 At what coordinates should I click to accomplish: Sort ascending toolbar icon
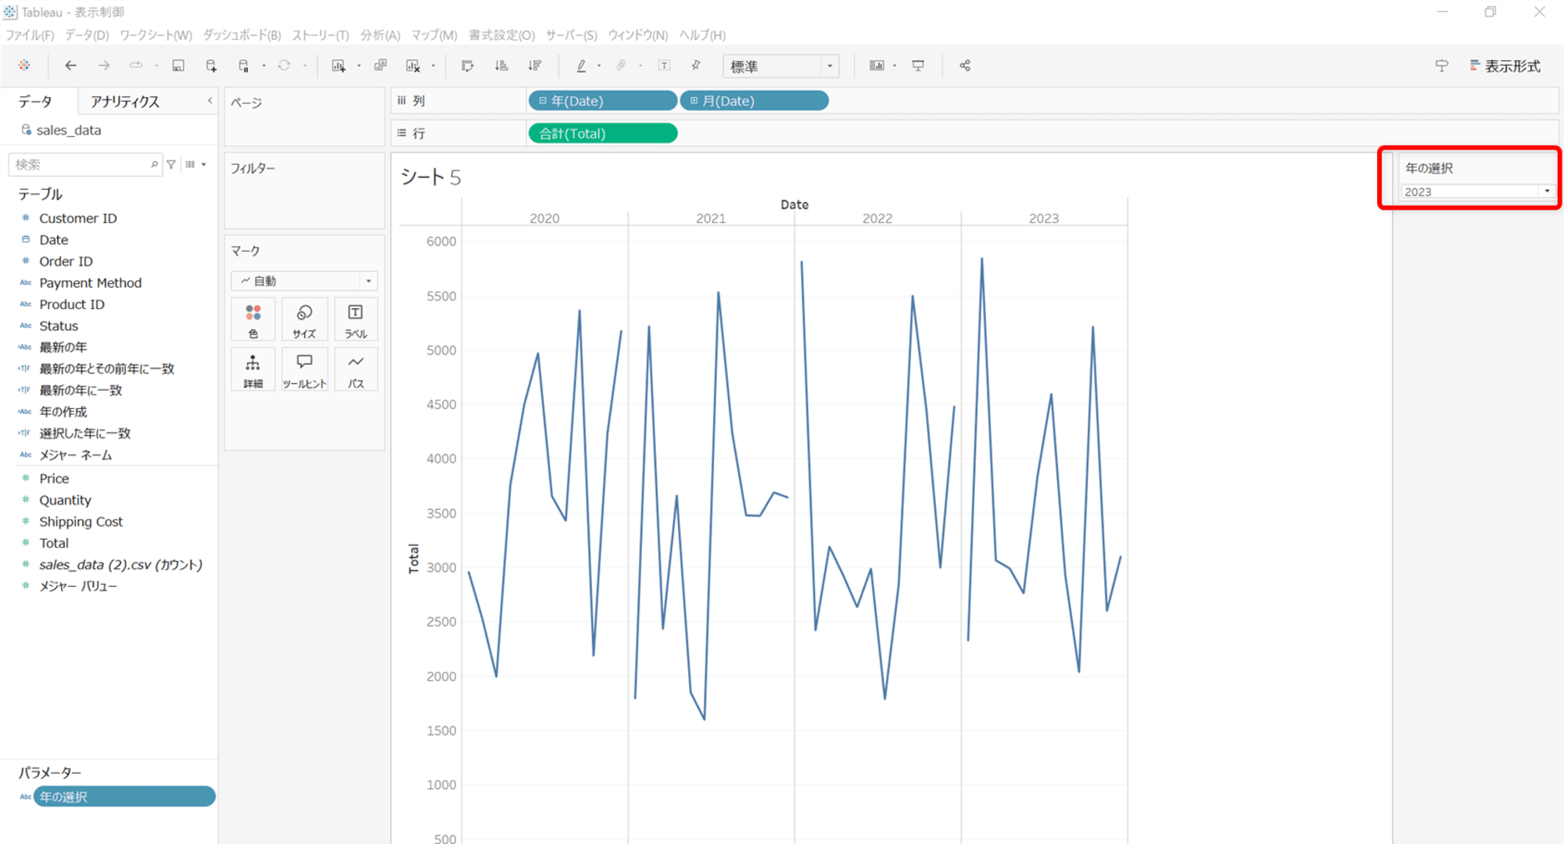501,66
